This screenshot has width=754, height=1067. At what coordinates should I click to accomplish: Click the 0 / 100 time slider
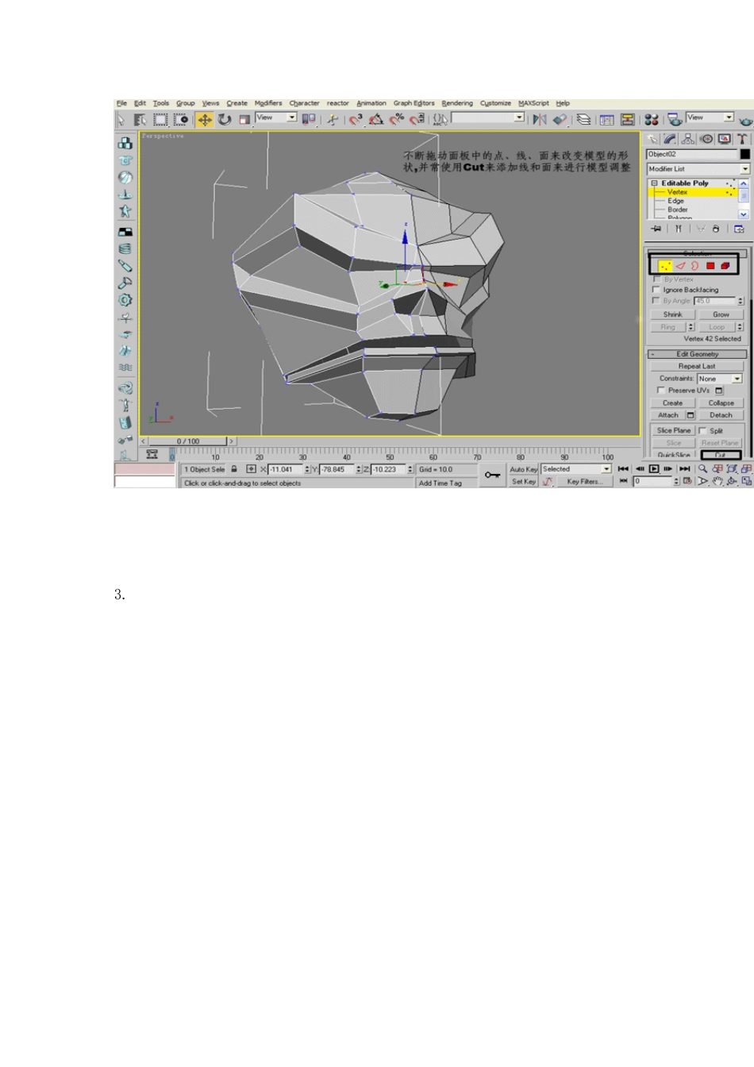point(188,441)
